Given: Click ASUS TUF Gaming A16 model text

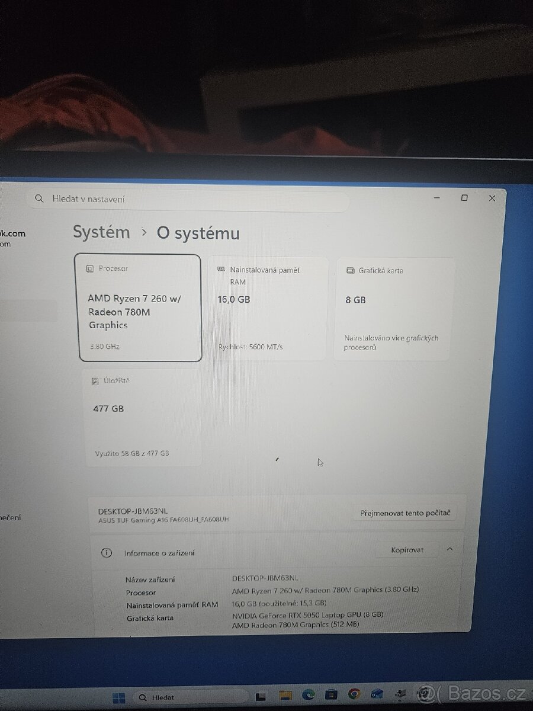Looking at the screenshot, I should click(163, 520).
